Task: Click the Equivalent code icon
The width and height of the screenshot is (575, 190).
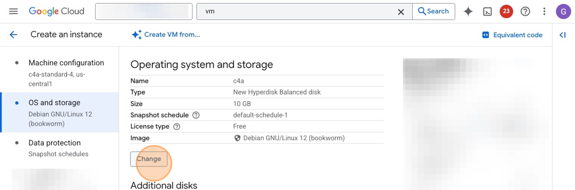Action: tap(486, 35)
